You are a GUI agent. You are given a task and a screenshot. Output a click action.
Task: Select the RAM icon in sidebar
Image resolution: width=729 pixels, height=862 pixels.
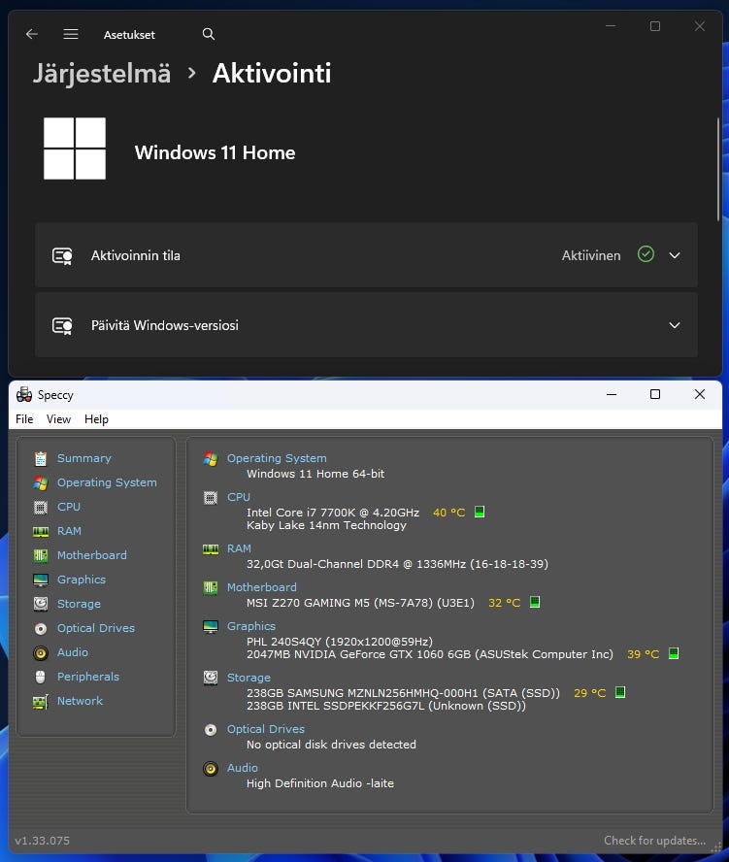[x=41, y=531]
